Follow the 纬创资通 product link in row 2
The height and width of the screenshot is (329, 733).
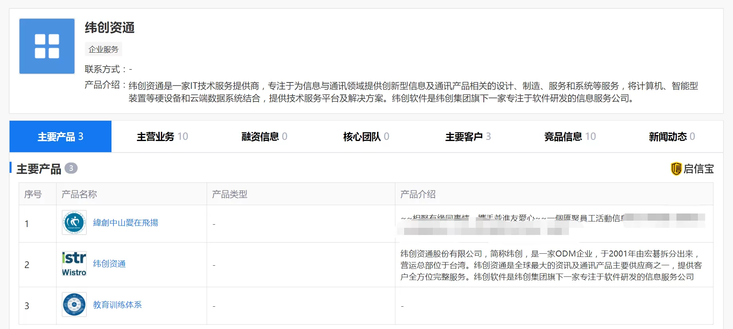click(109, 264)
